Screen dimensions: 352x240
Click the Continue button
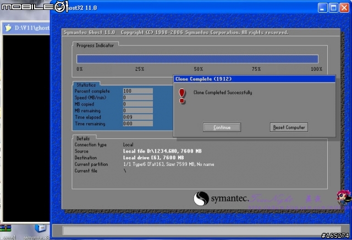coord(222,127)
